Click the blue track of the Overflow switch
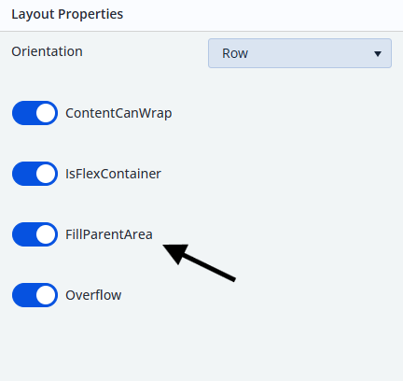This screenshot has width=403, height=381. pyautogui.click(x=23, y=295)
